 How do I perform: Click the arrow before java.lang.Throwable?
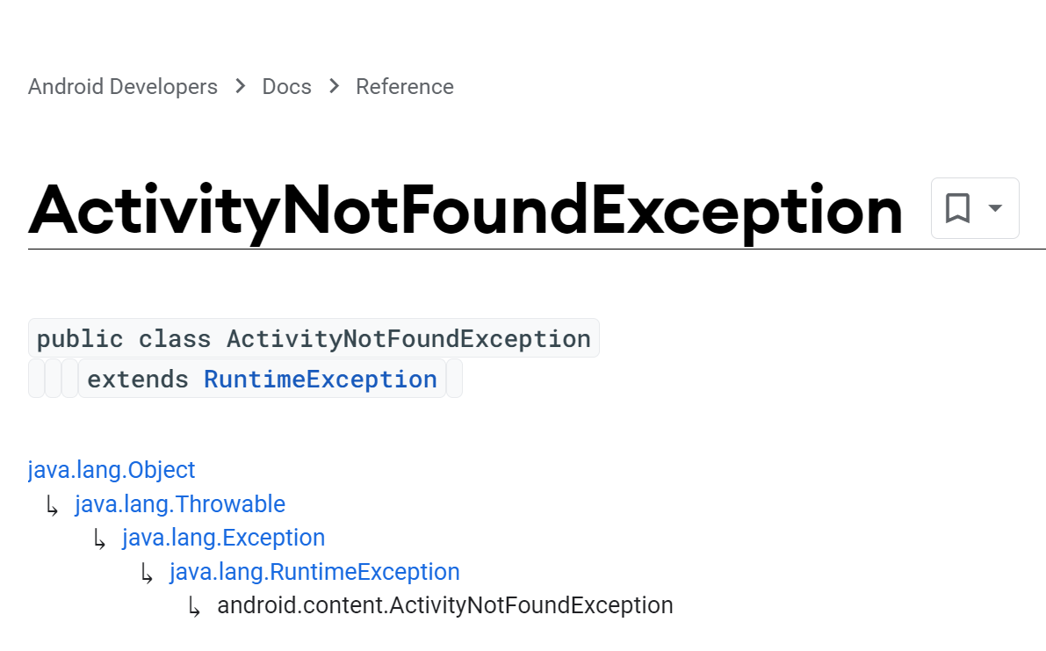(x=52, y=505)
